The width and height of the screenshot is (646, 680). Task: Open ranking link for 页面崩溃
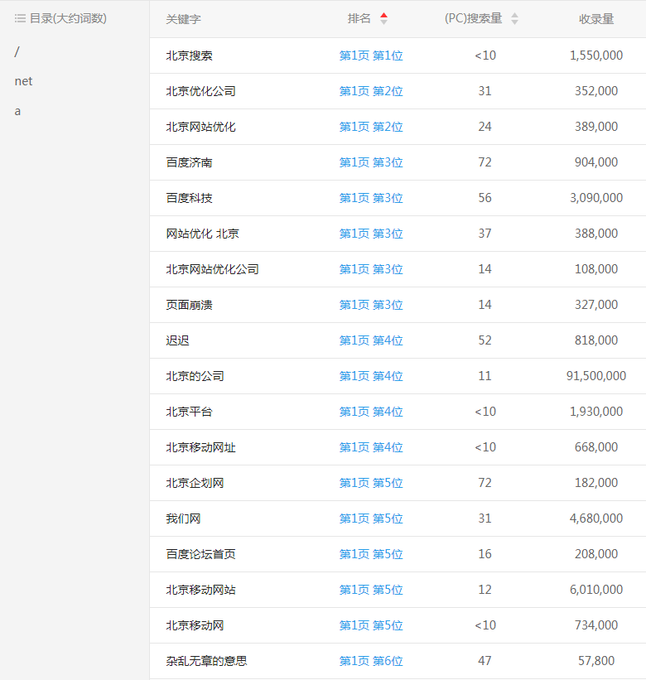click(371, 305)
